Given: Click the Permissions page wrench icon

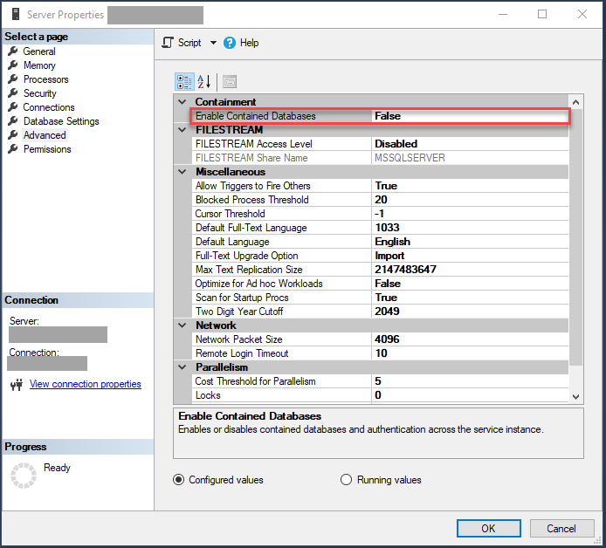Looking at the screenshot, I should pos(13,148).
